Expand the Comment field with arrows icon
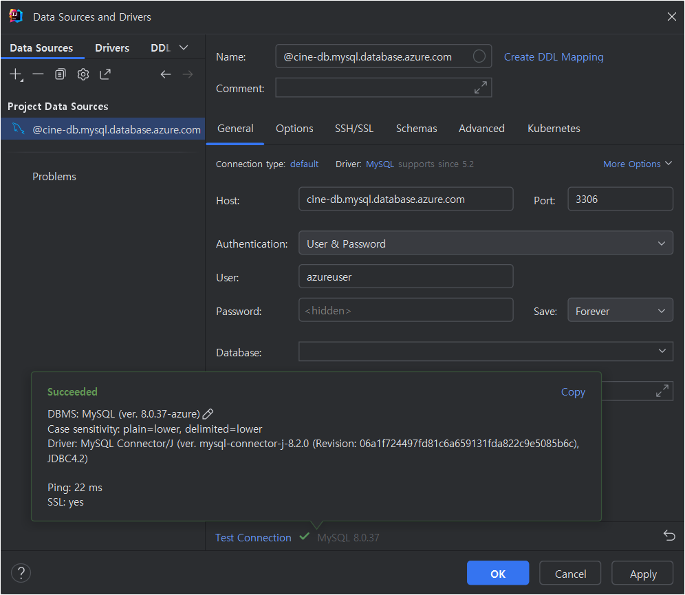 click(x=481, y=87)
